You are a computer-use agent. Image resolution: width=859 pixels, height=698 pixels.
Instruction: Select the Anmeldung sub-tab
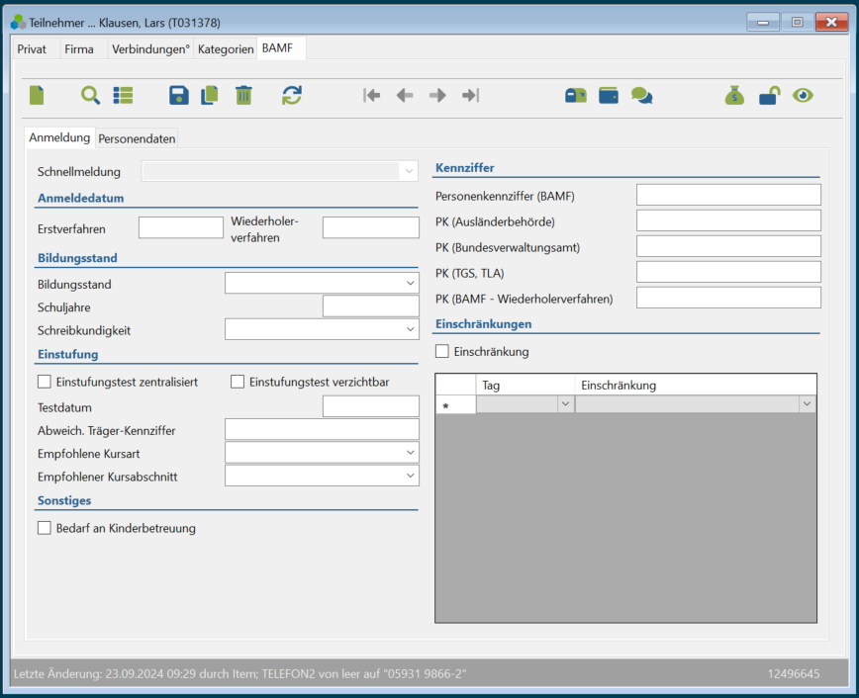59,137
